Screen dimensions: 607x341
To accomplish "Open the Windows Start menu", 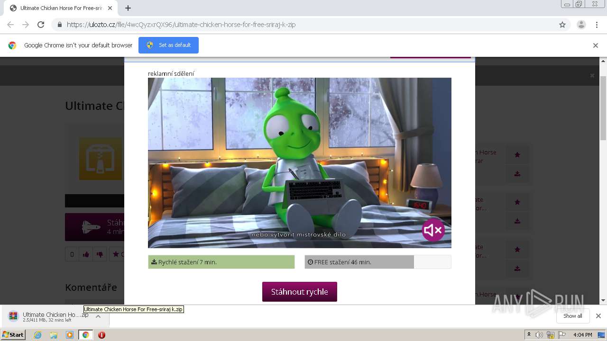I will point(13,334).
